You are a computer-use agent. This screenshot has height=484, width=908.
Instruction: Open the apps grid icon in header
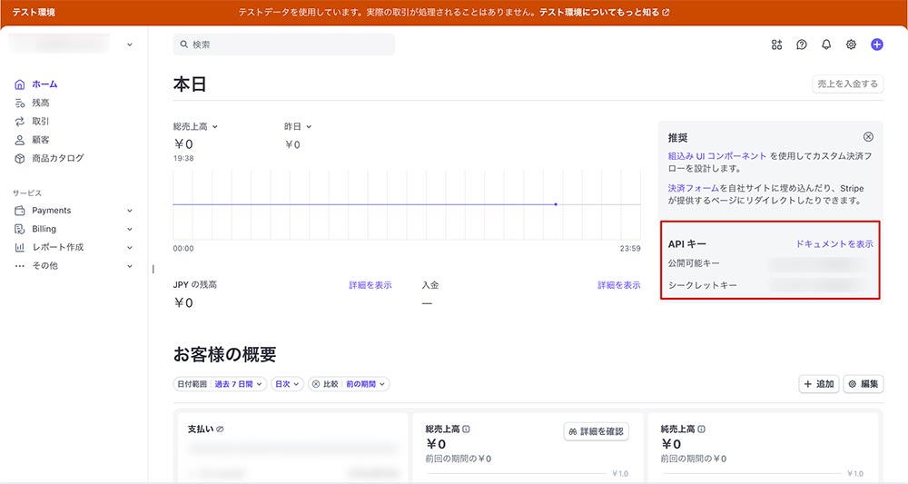coord(776,44)
